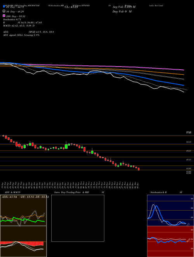The image size is (194, 257).
Task: Click the Avg Vol value at top
Action: pos(124,7)
